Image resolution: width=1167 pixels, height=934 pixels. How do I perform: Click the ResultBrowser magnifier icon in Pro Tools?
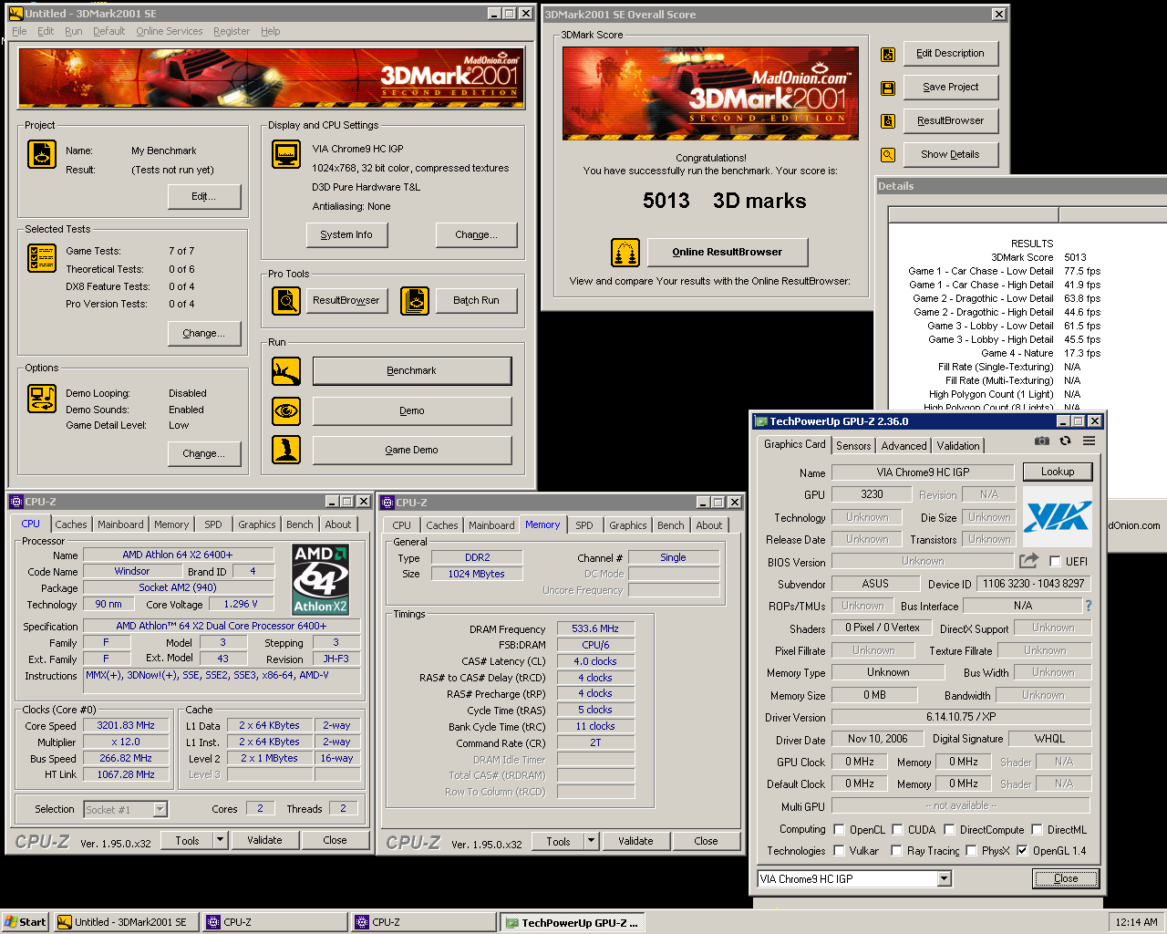[286, 300]
